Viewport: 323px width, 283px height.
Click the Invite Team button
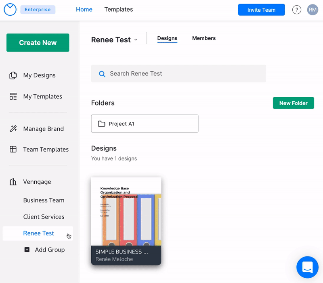[x=261, y=10]
